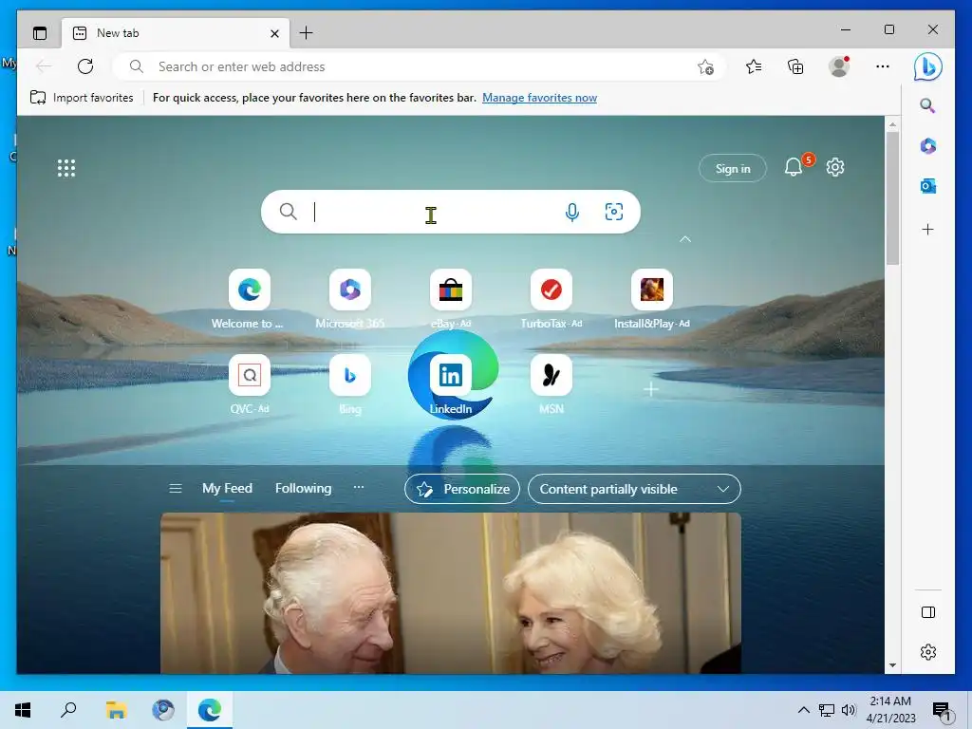The width and height of the screenshot is (972, 729).
Task: Switch to Following tab
Action: click(303, 489)
